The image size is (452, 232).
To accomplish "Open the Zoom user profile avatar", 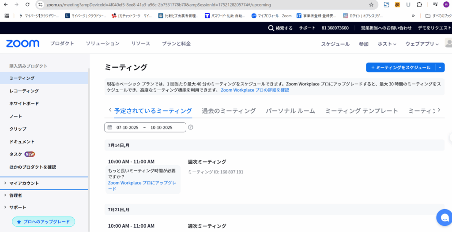I will [449, 43].
